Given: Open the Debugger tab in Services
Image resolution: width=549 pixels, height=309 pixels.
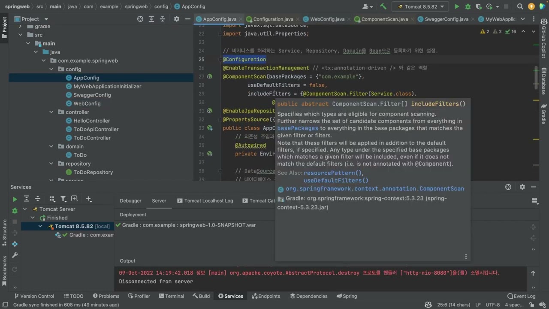Looking at the screenshot, I should point(130,200).
